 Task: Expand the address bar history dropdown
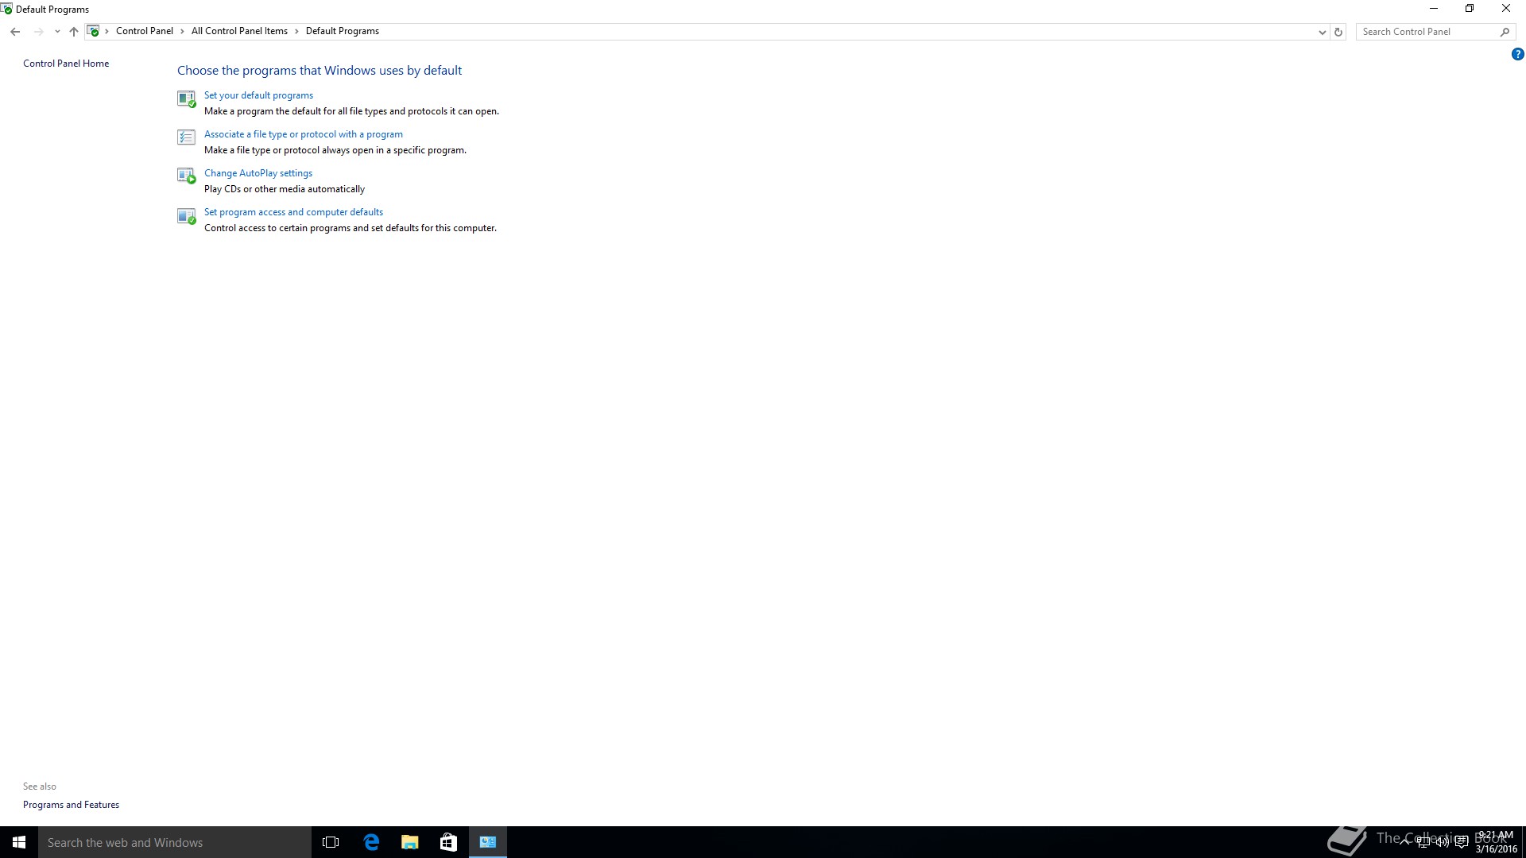click(1322, 32)
